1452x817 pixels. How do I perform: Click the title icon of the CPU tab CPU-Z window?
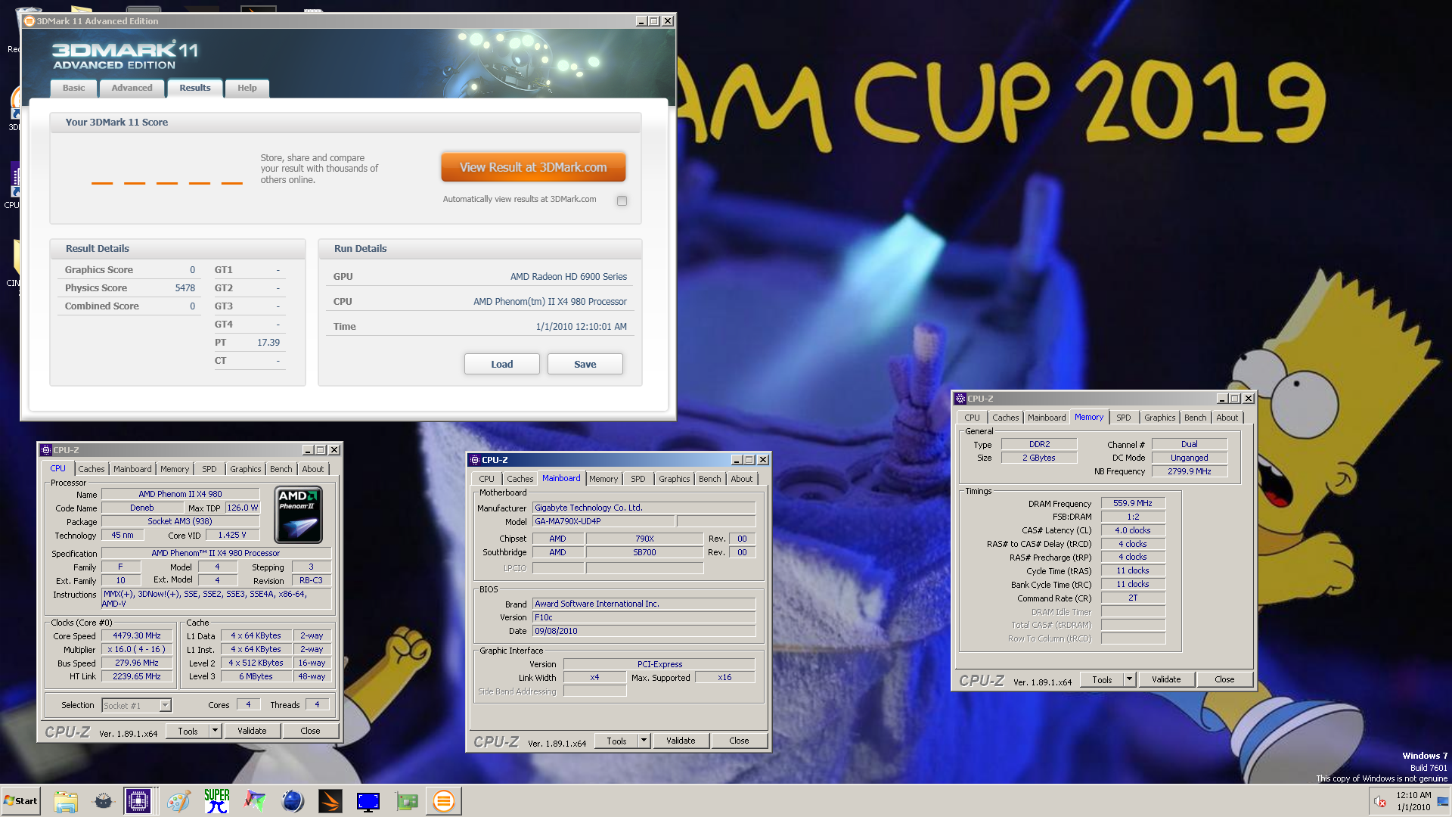coord(46,450)
